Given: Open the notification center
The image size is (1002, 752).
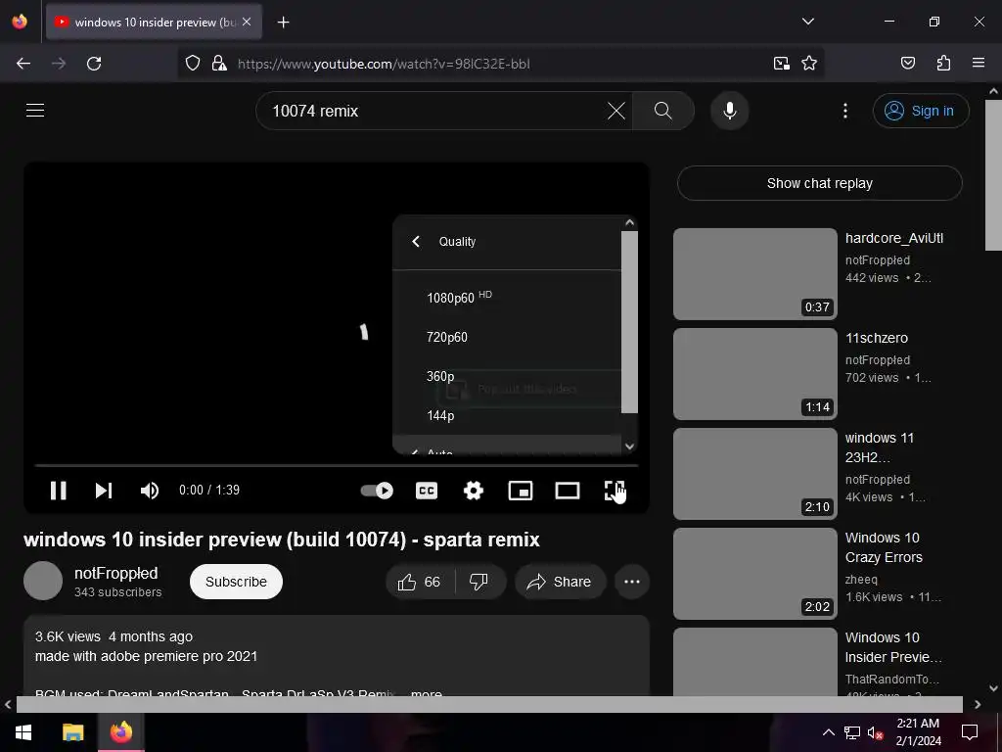Looking at the screenshot, I should coord(970,732).
